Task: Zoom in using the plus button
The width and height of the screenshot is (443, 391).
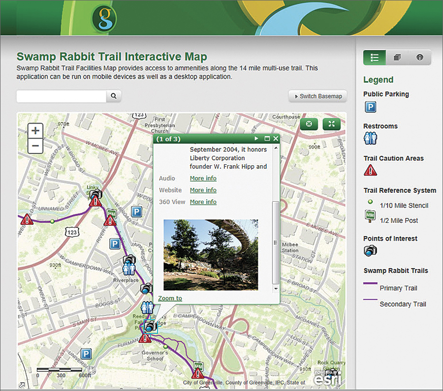Action: [35, 130]
